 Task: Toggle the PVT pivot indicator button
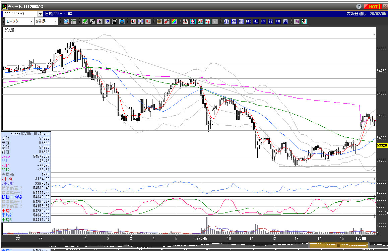pyautogui.click(x=278, y=21)
